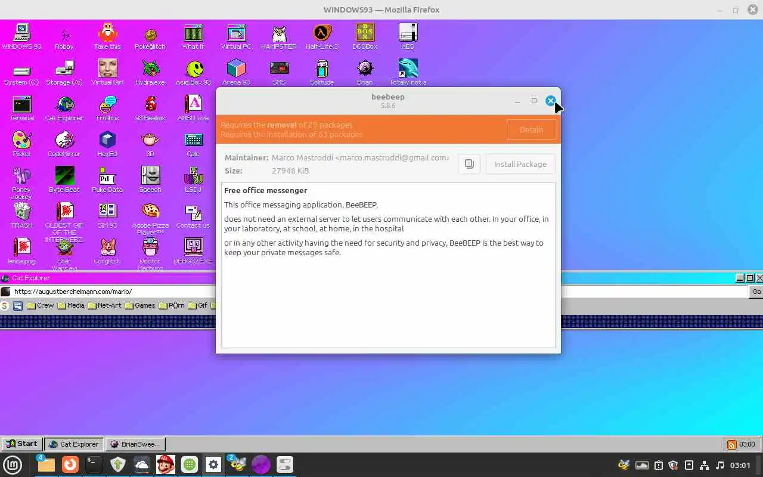
Task: Open the Terminal desktop icon
Action: 21,108
